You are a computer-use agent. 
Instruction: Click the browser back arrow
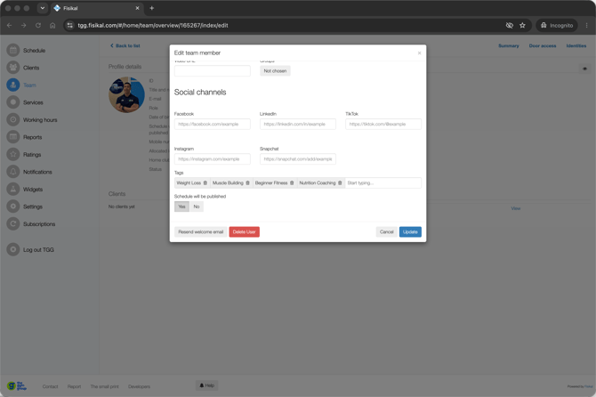(10, 26)
